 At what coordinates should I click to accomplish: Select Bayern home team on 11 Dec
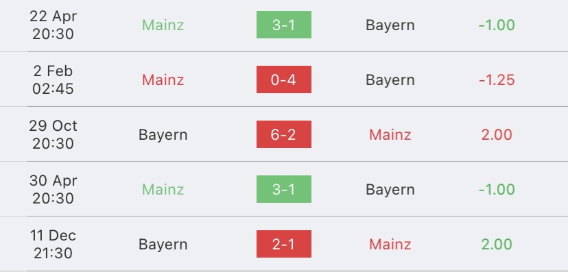pos(163,245)
